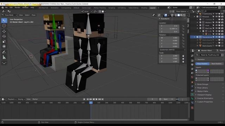
Task: Open the Blender logo menu
Action: pos(2,8)
